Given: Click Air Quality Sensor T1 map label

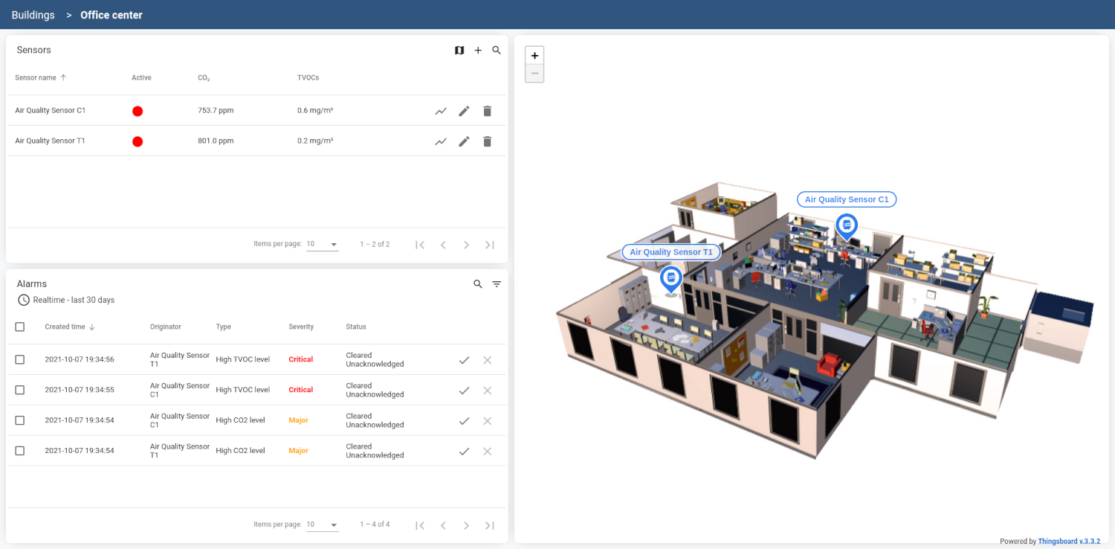Looking at the screenshot, I should (x=670, y=252).
